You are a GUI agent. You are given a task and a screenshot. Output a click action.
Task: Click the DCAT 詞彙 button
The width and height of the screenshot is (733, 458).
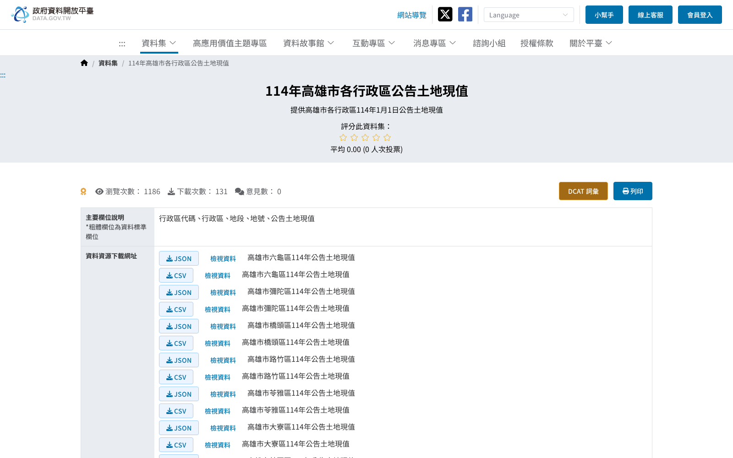[x=583, y=191]
